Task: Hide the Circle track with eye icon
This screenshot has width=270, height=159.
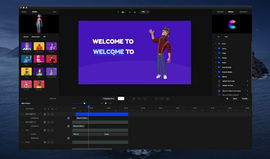Action: (45, 142)
